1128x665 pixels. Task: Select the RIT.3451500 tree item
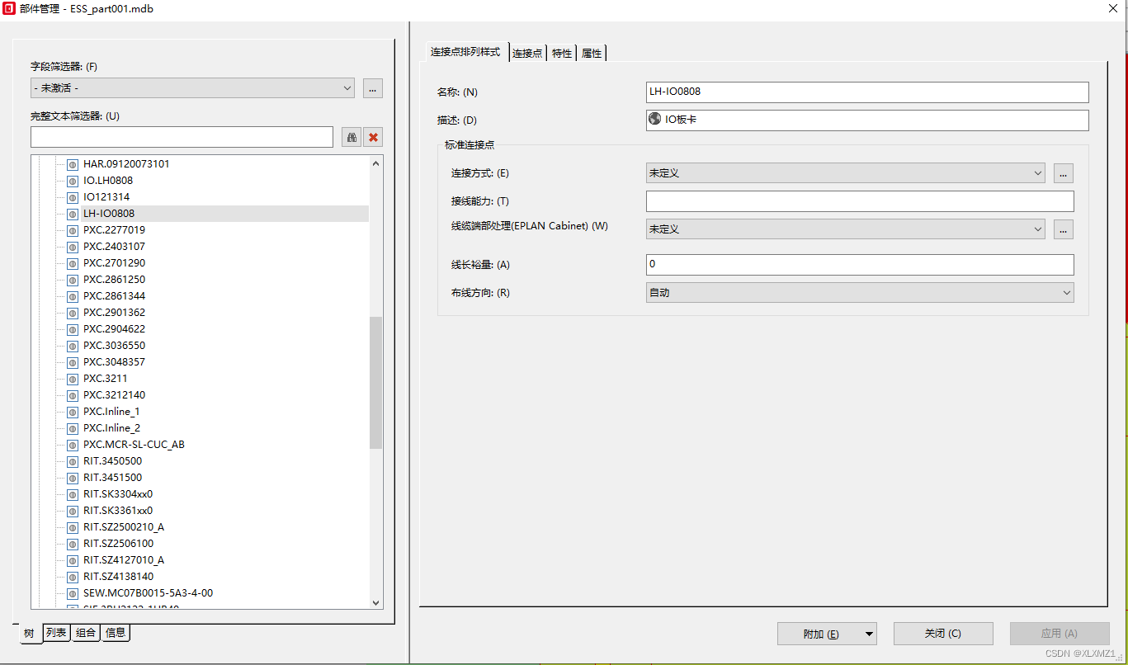tap(112, 478)
